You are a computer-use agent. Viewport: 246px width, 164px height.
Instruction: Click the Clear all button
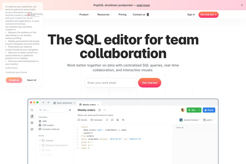point(180,127)
